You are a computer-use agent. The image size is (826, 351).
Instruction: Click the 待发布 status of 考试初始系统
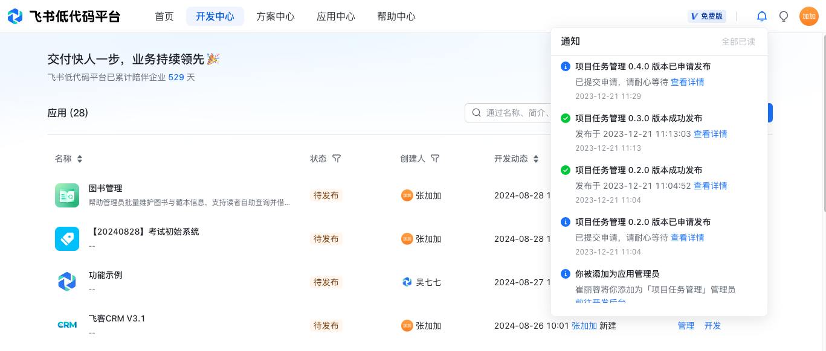(x=326, y=239)
